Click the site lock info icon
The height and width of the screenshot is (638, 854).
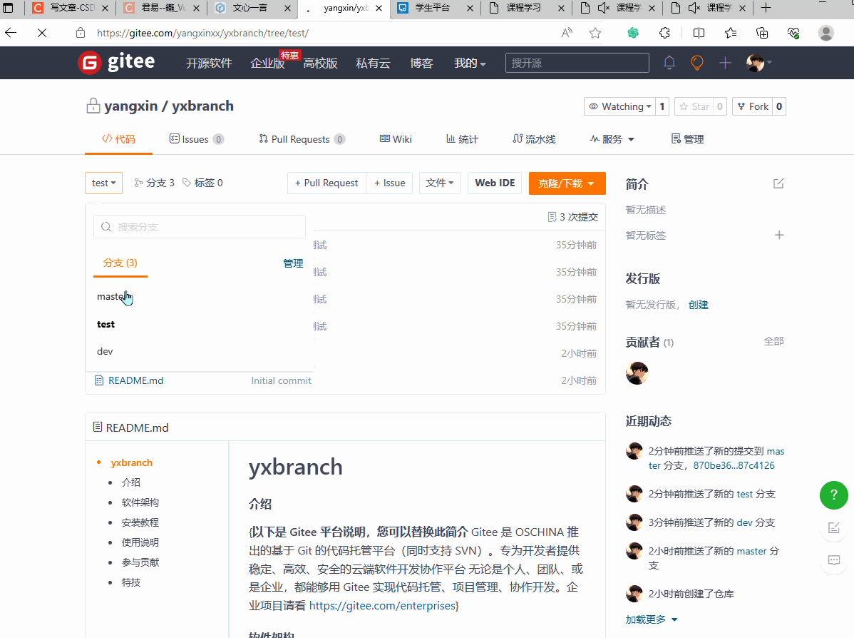click(81, 33)
